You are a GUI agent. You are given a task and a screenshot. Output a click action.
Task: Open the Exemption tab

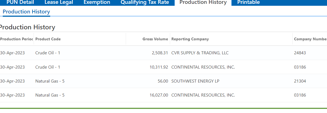point(97,2)
